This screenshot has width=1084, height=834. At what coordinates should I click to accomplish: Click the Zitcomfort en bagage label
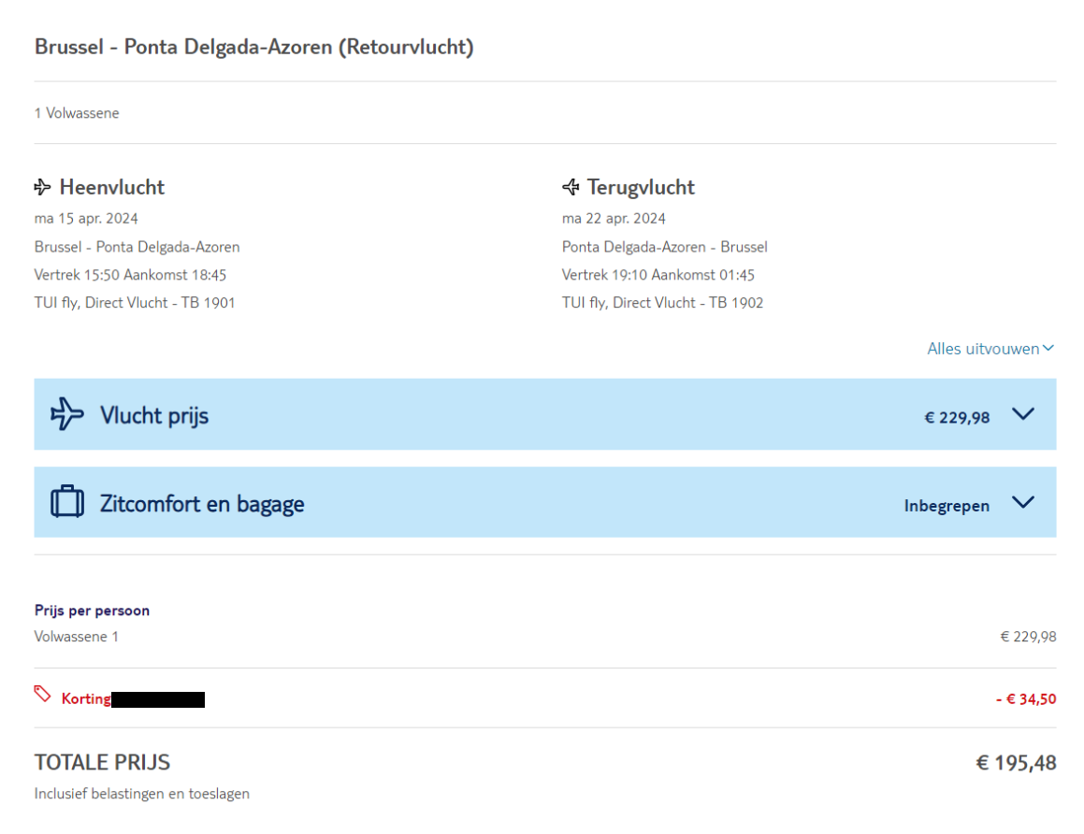click(x=202, y=504)
